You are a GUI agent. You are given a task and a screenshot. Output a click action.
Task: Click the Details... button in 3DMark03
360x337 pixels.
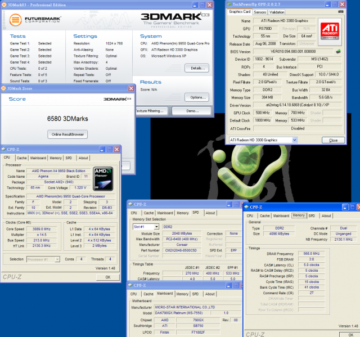point(197,68)
